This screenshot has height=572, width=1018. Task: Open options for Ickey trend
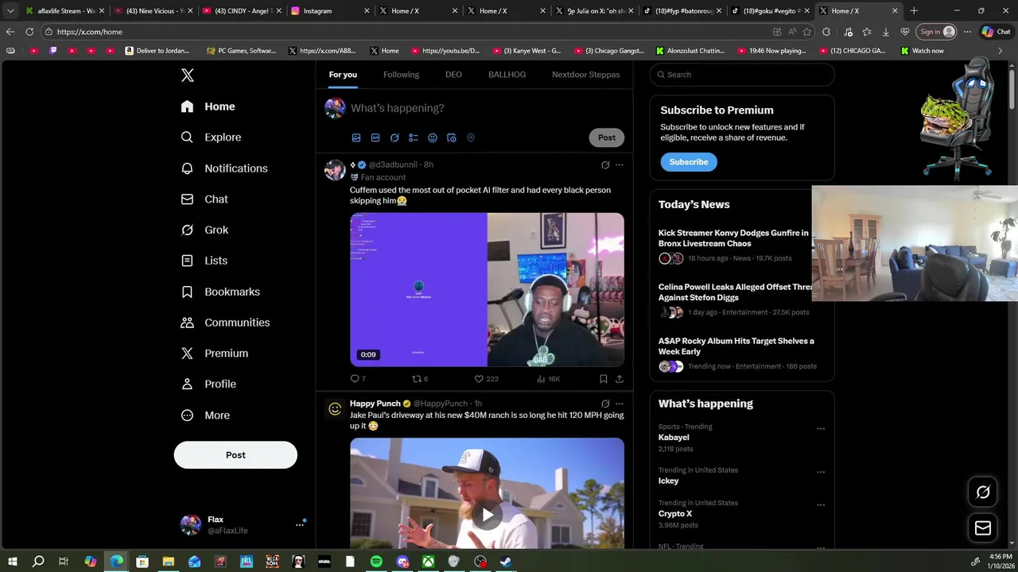coord(821,472)
